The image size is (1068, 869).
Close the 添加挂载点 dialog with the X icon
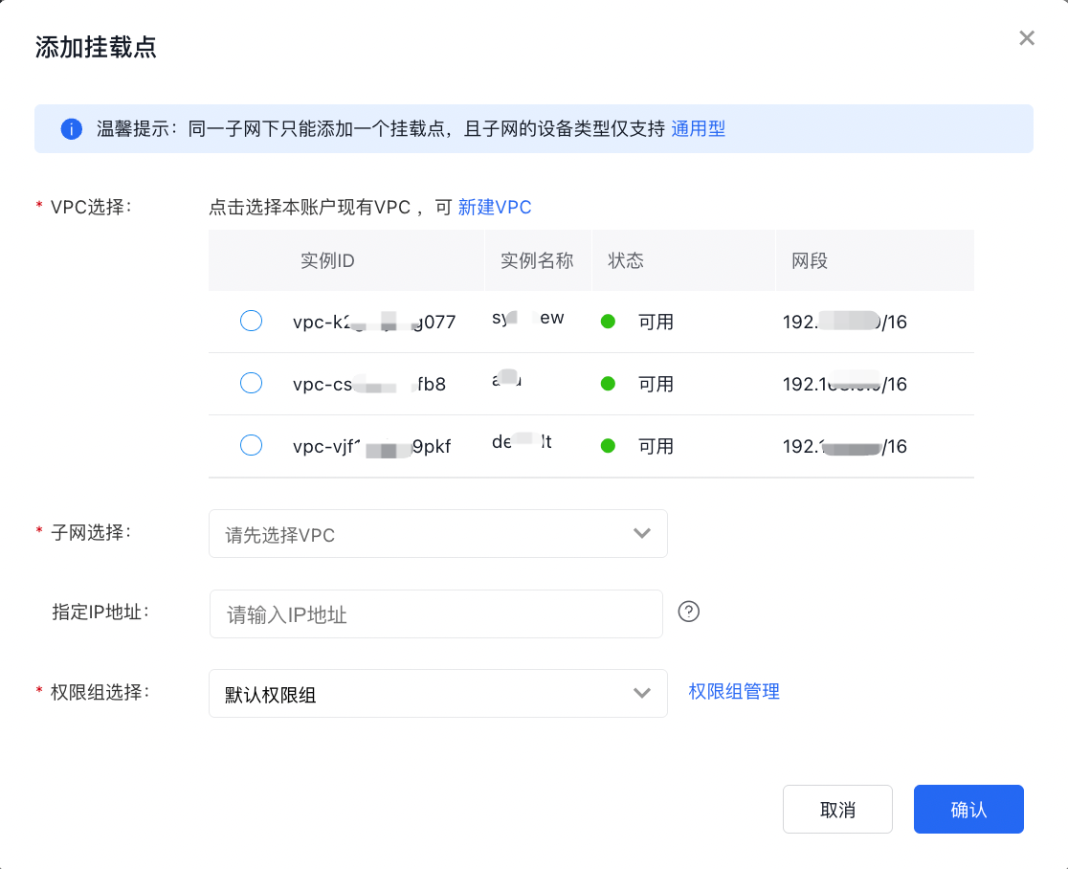[1027, 38]
